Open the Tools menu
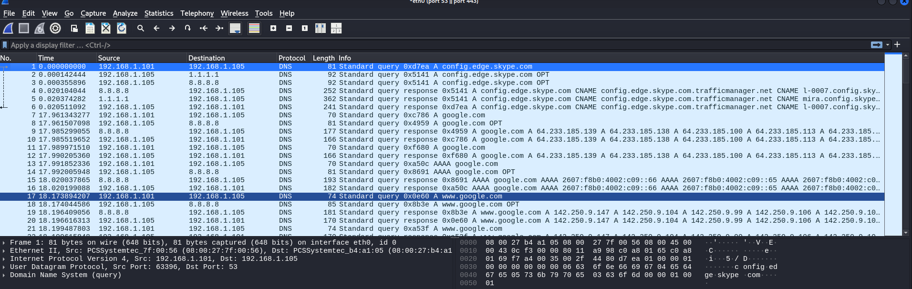This screenshot has height=289, width=912. (264, 13)
